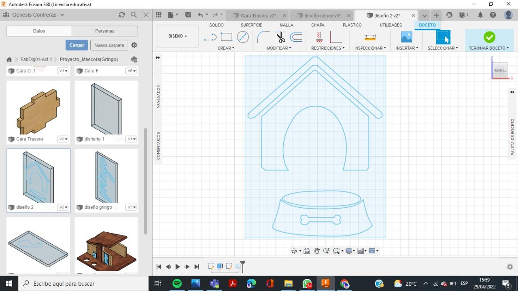Expand the TERMINAR BOCETO menu
Image resolution: width=518 pixels, height=291 pixels.
[489, 48]
